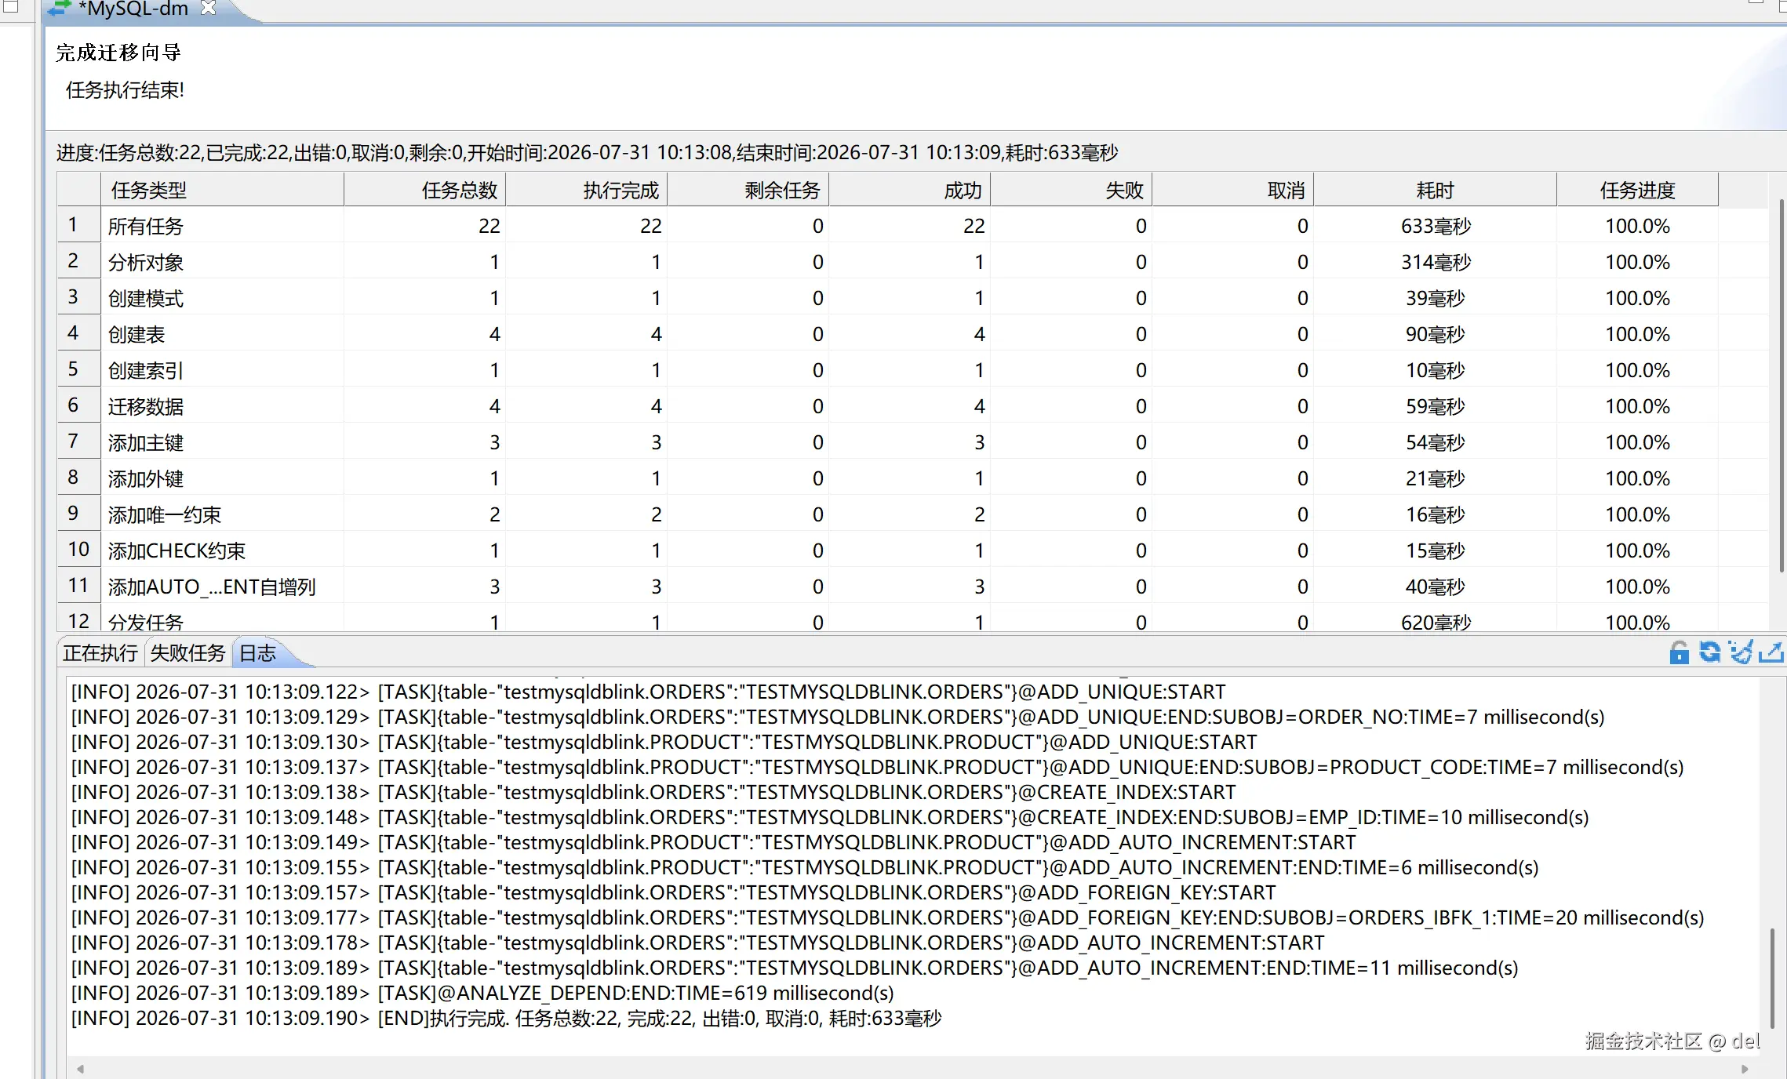Select the *MySQL-dm editor tab
Image resolution: width=1787 pixels, height=1079 pixels.
pos(133,9)
